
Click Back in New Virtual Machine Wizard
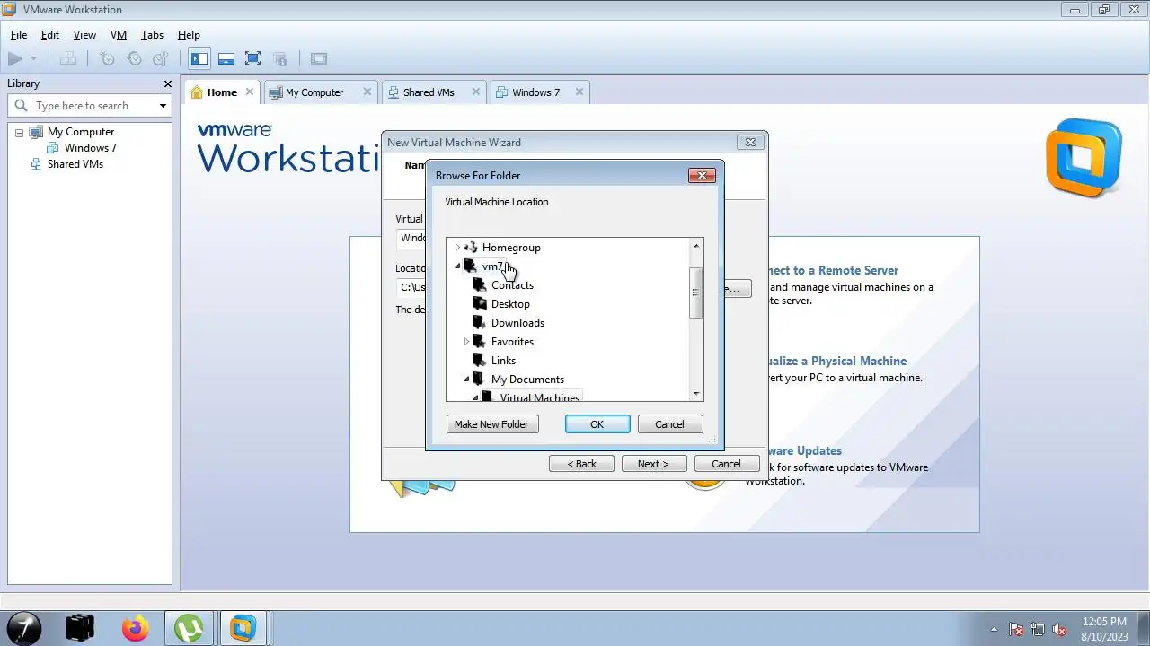pyautogui.click(x=581, y=464)
